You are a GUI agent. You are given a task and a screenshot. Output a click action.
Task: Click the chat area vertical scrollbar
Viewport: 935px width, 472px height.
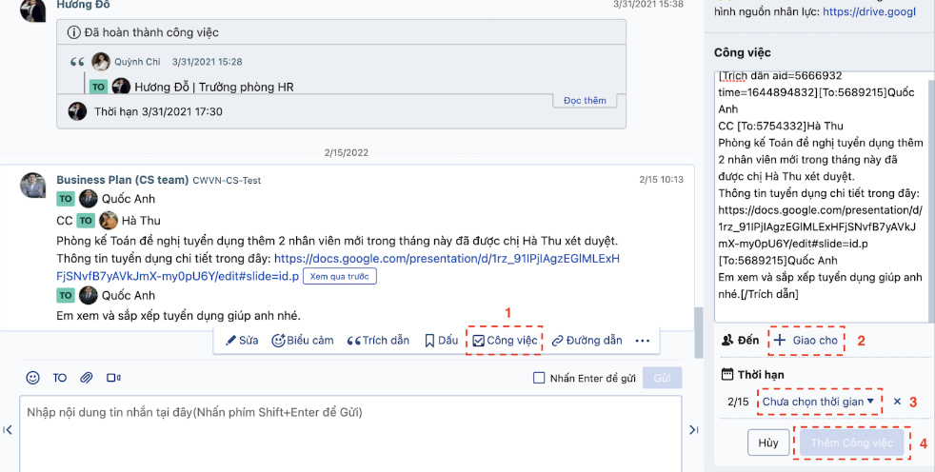coord(698,332)
